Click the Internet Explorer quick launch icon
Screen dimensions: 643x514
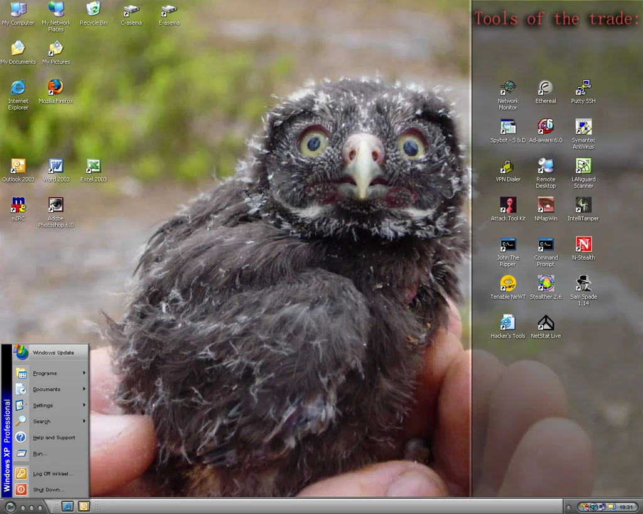click(67, 506)
